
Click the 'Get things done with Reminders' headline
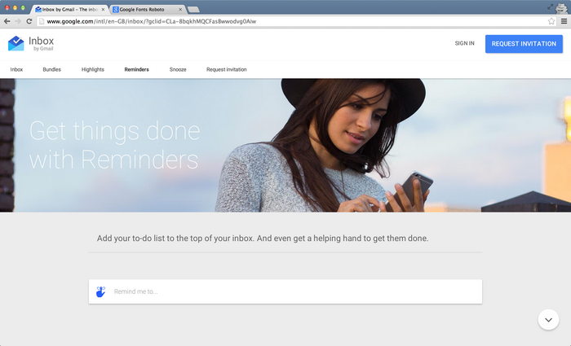point(114,145)
